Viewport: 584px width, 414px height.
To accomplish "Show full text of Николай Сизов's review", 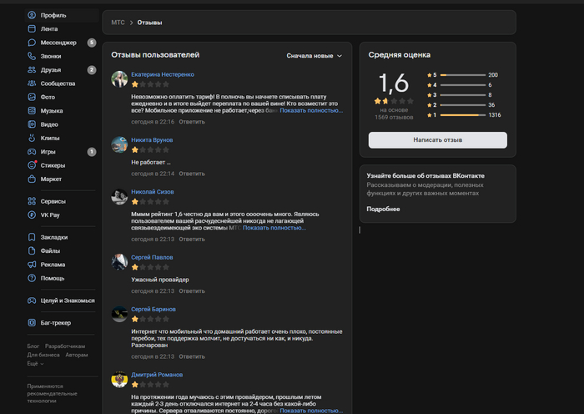I will point(274,228).
